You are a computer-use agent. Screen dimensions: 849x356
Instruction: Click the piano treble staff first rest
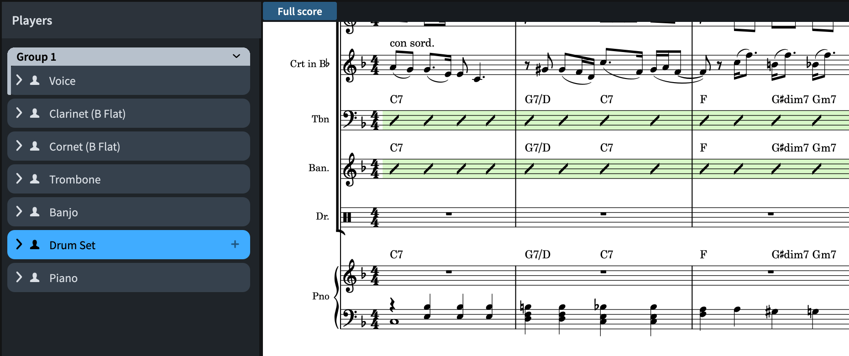coord(449,272)
